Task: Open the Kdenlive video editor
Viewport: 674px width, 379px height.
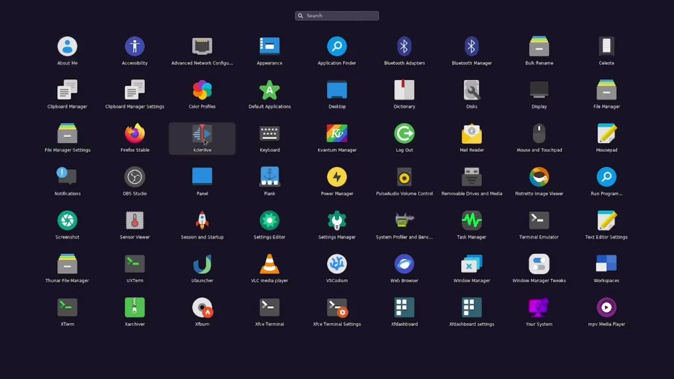Action: [202, 137]
